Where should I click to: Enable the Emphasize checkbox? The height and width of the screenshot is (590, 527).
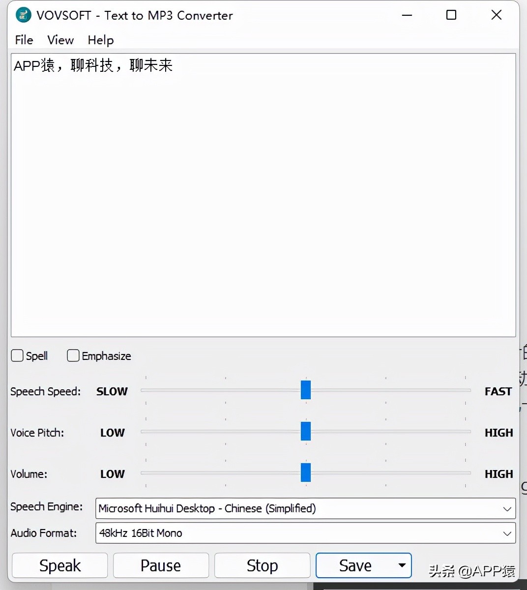click(73, 355)
